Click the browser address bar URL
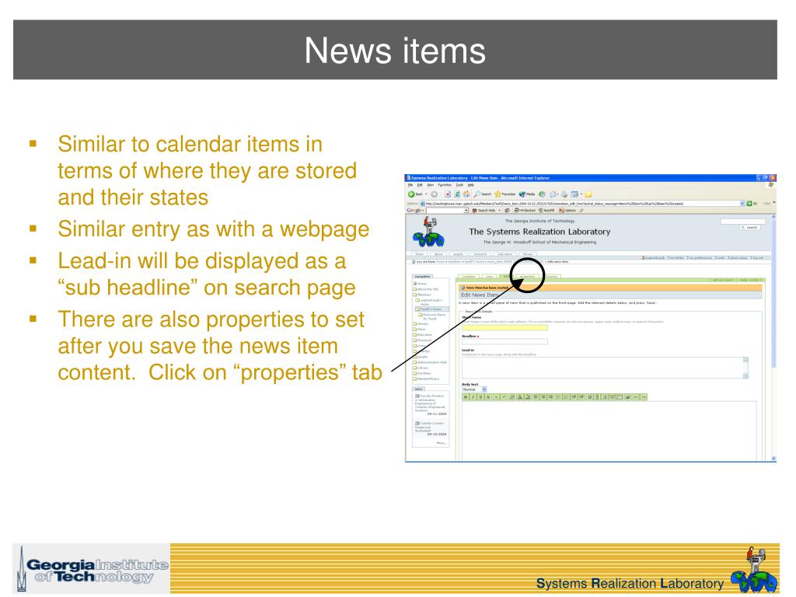Viewport: 796px width, 597px height. (579, 204)
